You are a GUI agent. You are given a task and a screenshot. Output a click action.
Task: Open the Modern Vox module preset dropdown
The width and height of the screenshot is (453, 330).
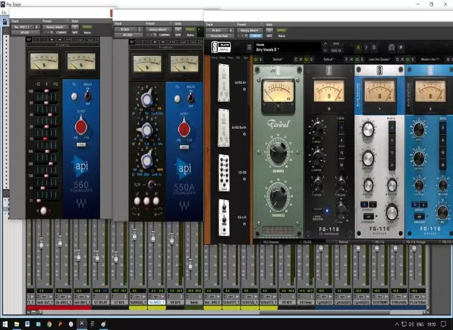point(430,60)
